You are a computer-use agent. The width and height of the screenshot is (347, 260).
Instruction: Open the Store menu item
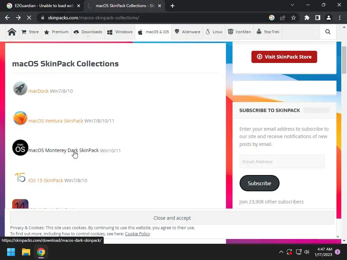tap(30, 32)
